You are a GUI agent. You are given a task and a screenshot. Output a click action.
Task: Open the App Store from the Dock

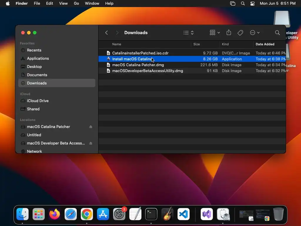pos(103,214)
